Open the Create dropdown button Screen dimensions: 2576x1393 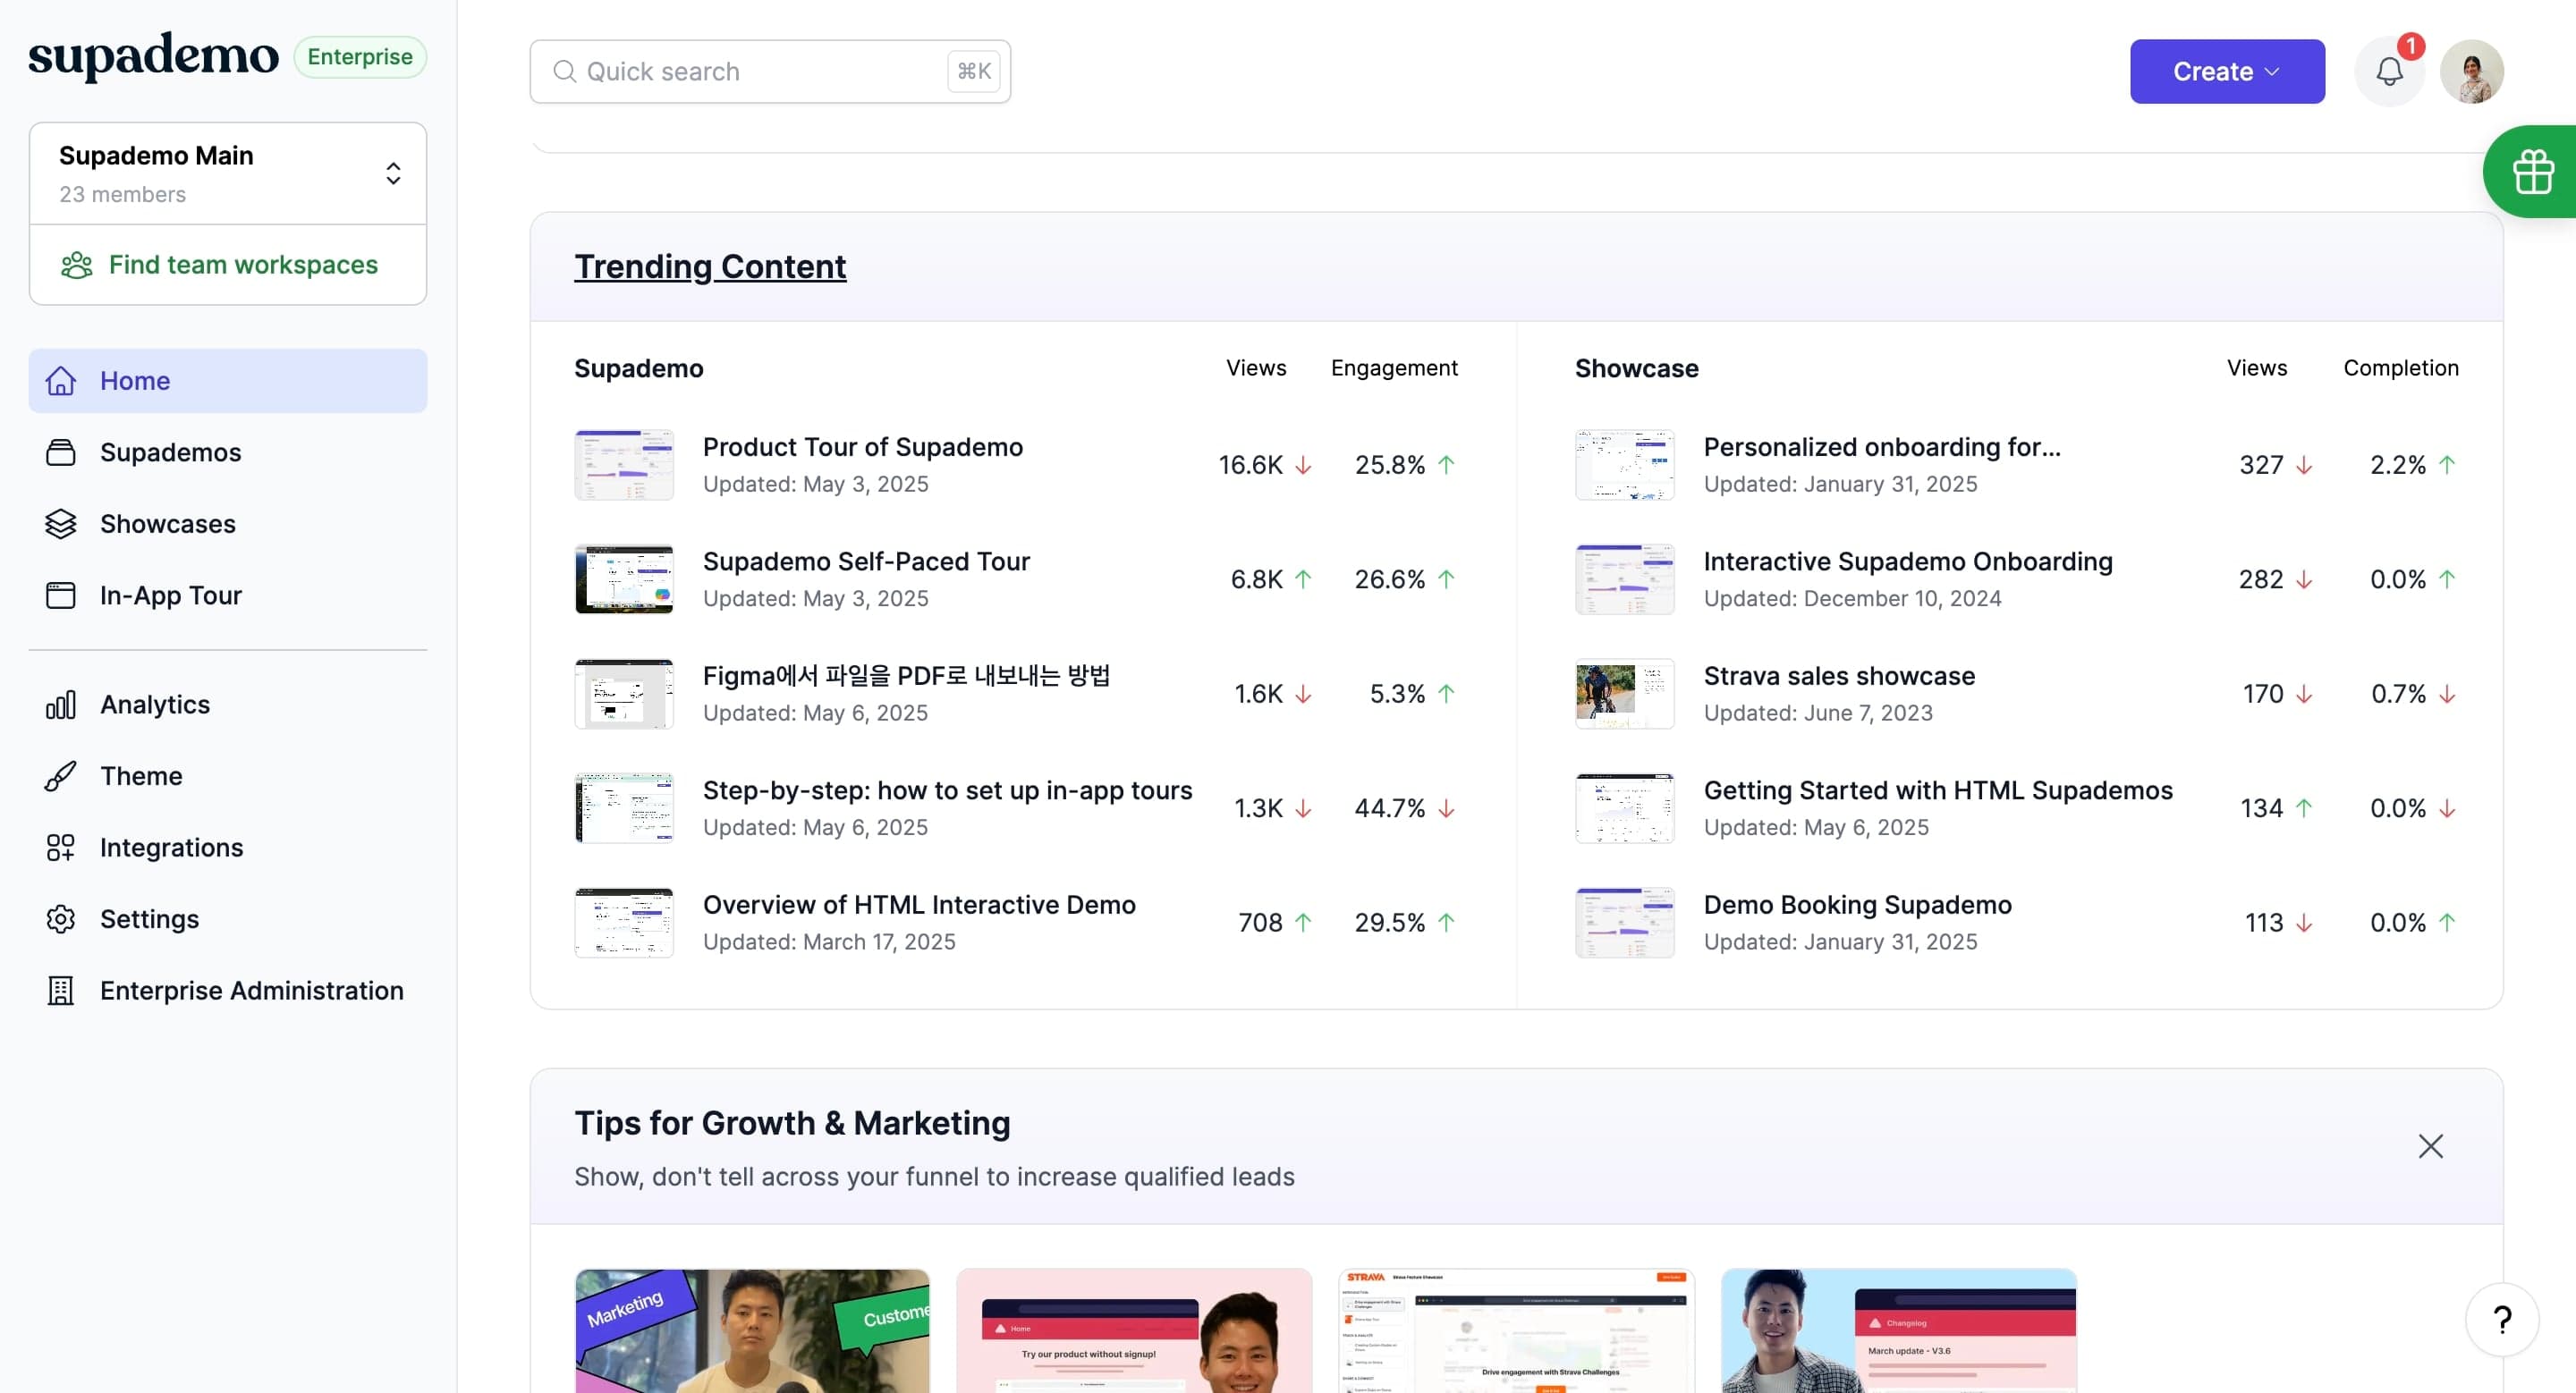pos(2227,71)
